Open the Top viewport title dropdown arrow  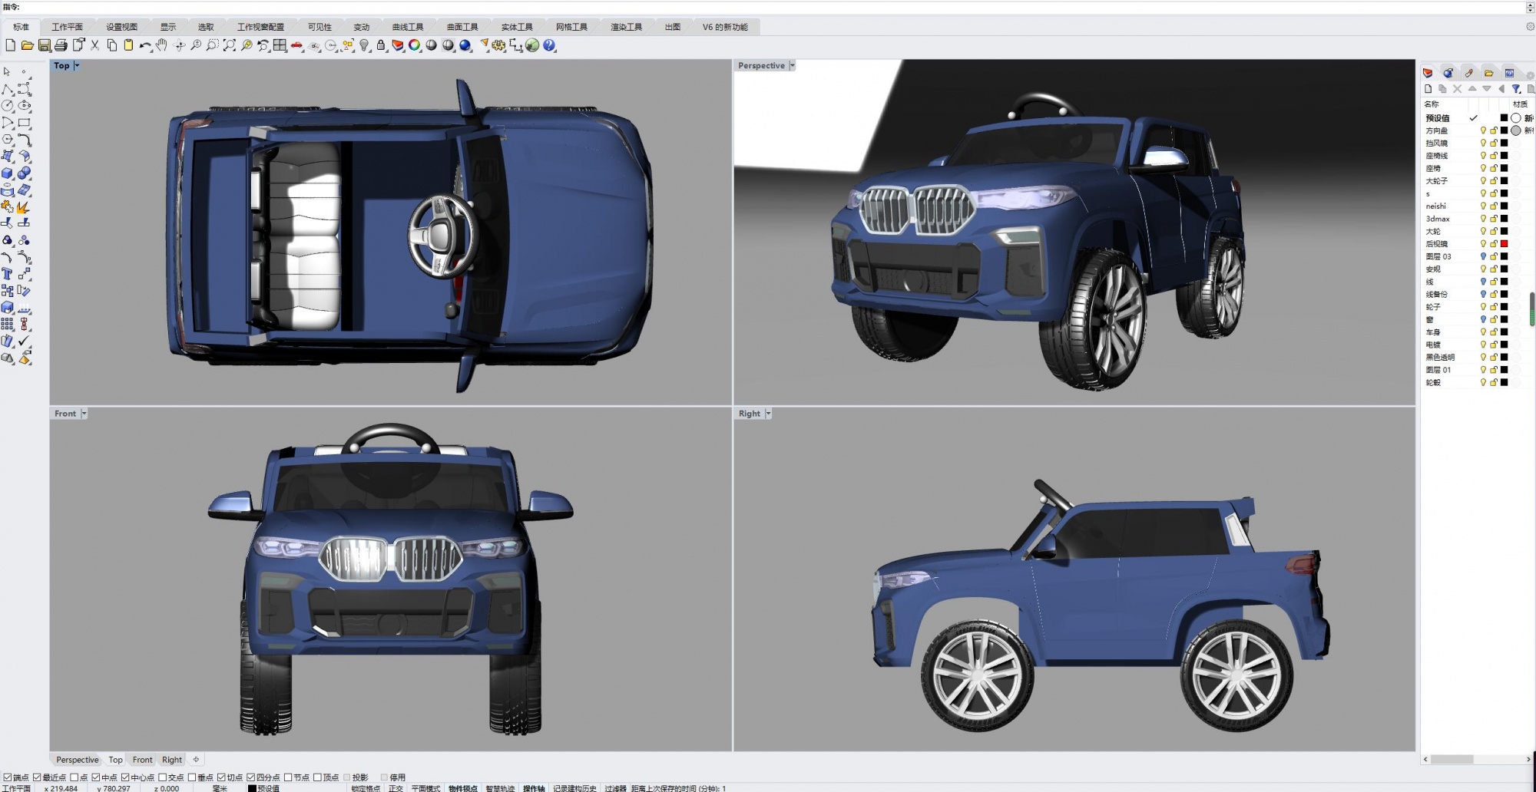point(77,65)
